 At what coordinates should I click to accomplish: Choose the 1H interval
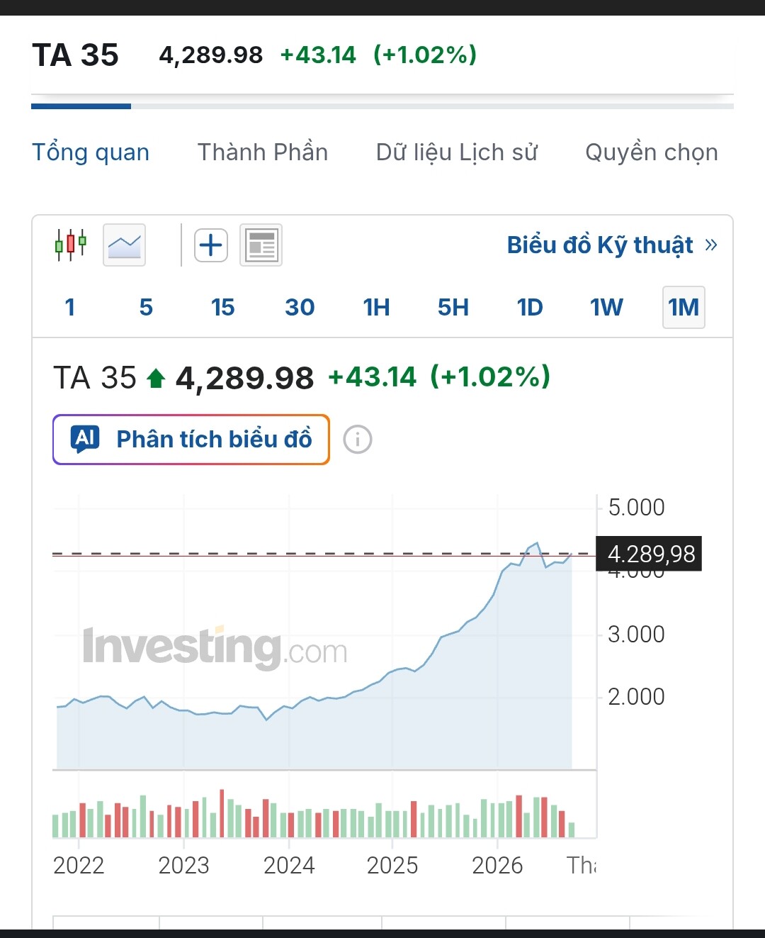[x=376, y=307]
